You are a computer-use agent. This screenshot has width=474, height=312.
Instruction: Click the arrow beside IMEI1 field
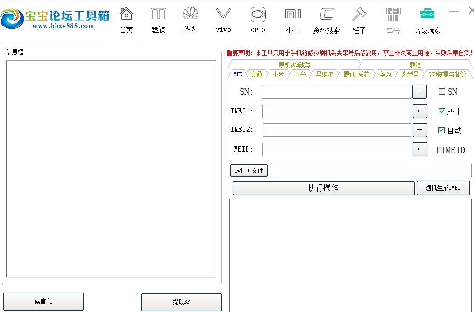pyautogui.click(x=419, y=111)
